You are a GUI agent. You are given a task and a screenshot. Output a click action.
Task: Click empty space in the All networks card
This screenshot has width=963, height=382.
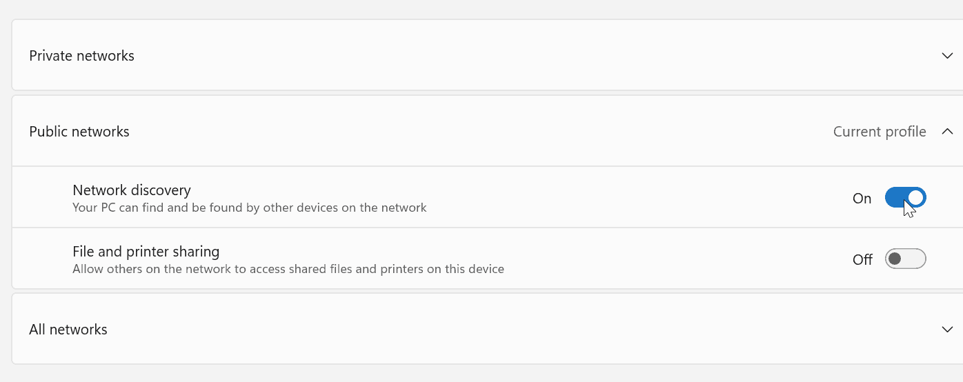point(483,330)
